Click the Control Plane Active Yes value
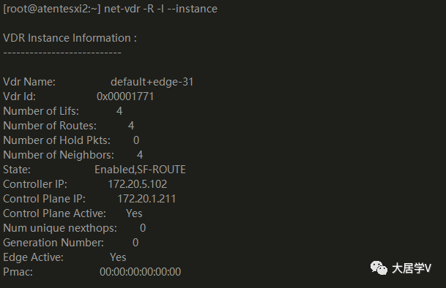The height and width of the screenshot is (288, 446). [134, 213]
